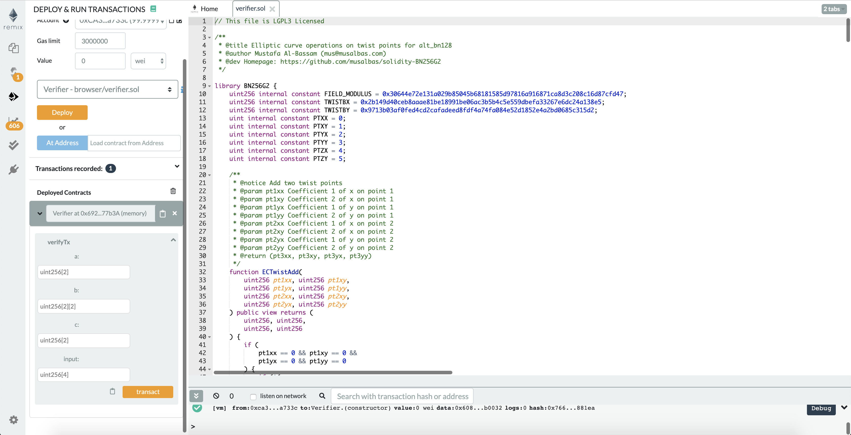Click the transact button for verifyTx
851x435 pixels.
(148, 391)
